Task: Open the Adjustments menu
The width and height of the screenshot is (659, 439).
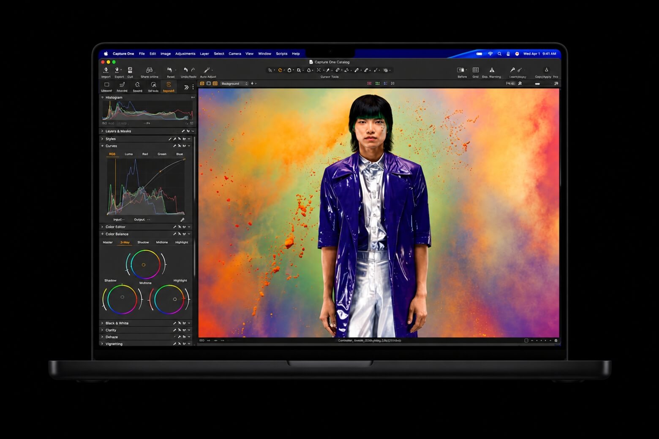Action: [x=185, y=54]
